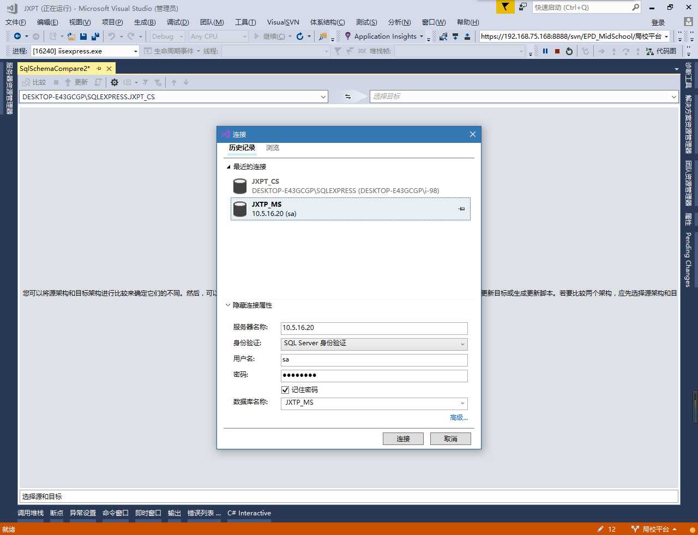
Task: Collapse the Recent Connections group
Action: [228, 167]
